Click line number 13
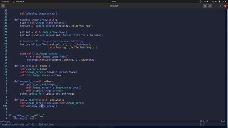Screen dimensions: 228x128 tap(6, 66)
